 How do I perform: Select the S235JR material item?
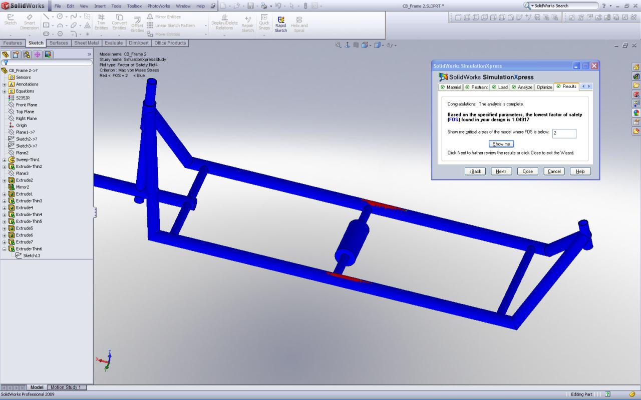click(23, 98)
